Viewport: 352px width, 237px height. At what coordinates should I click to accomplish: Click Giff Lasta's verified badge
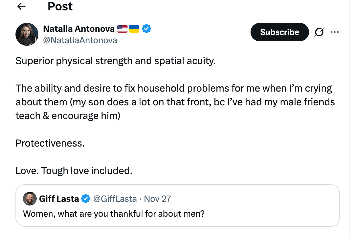[x=86, y=199]
